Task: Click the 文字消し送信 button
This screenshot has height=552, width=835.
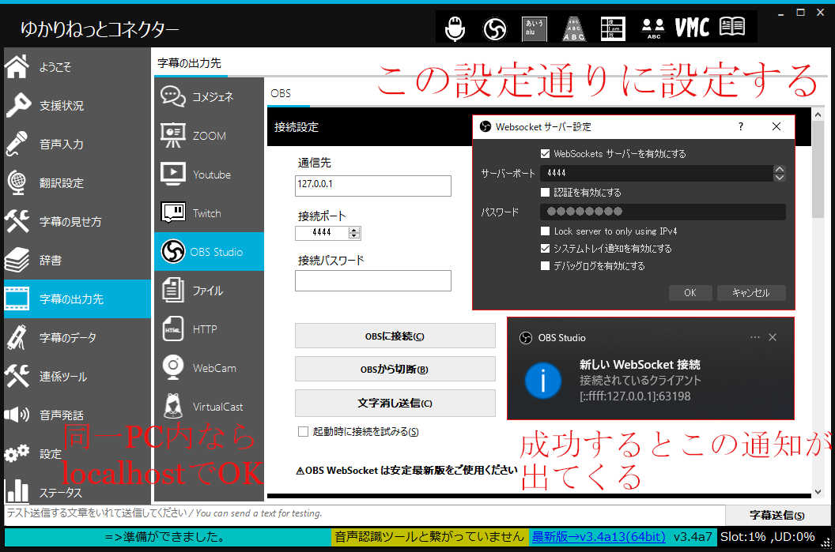Action: 395,403
